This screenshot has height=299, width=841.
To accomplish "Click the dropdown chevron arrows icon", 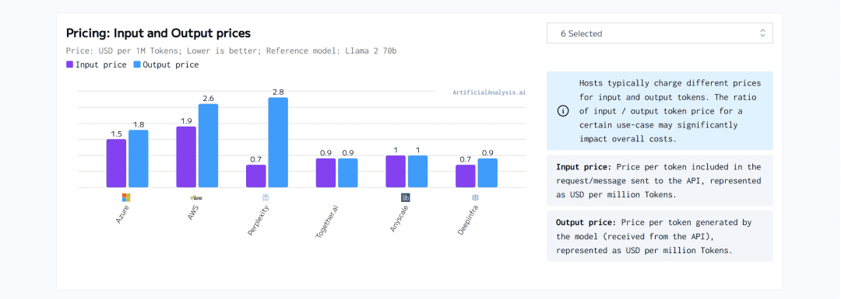I will 762,33.
